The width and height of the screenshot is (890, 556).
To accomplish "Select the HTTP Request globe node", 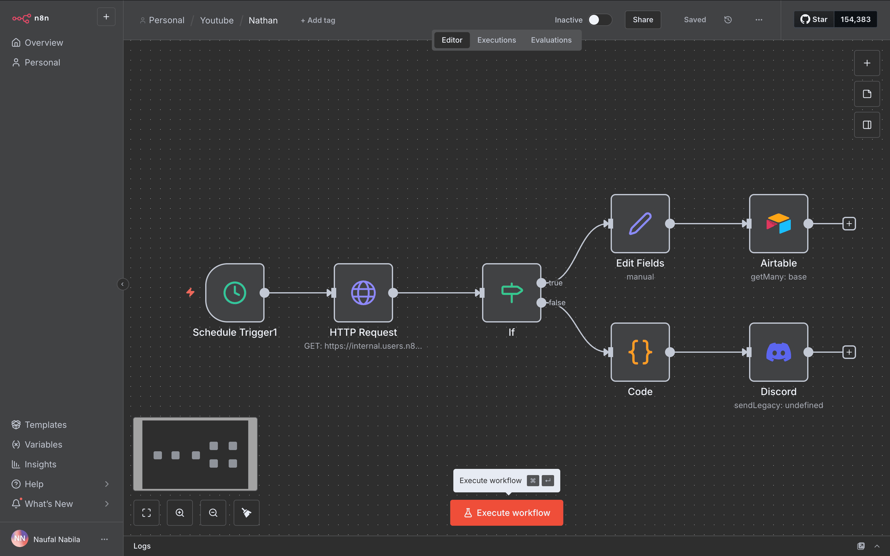I will (363, 293).
